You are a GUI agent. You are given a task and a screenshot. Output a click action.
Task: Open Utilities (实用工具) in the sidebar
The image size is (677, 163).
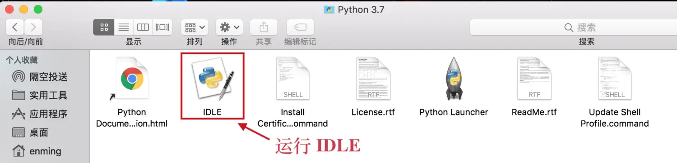coord(40,95)
